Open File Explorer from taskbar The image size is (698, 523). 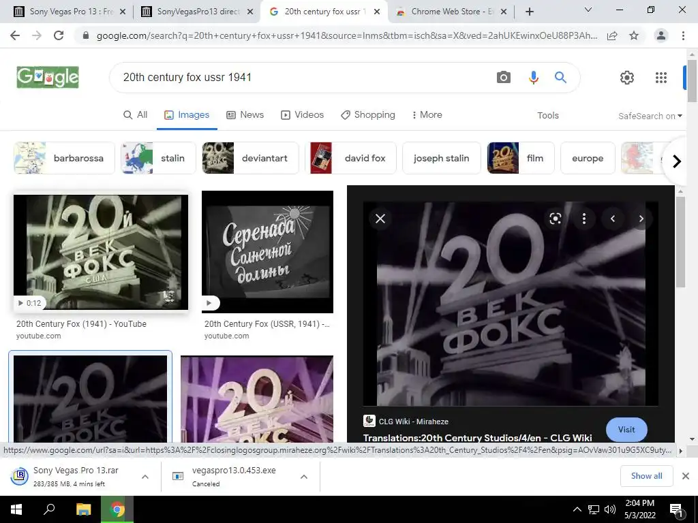pos(83,509)
